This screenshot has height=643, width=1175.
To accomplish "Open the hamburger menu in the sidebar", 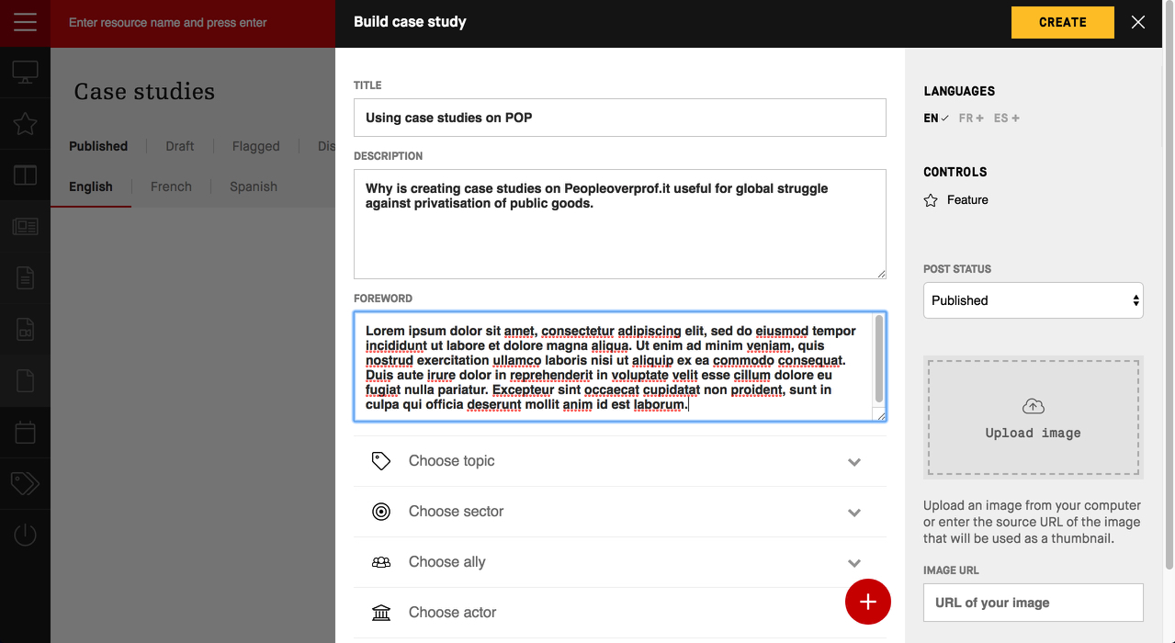I will [x=25, y=22].
